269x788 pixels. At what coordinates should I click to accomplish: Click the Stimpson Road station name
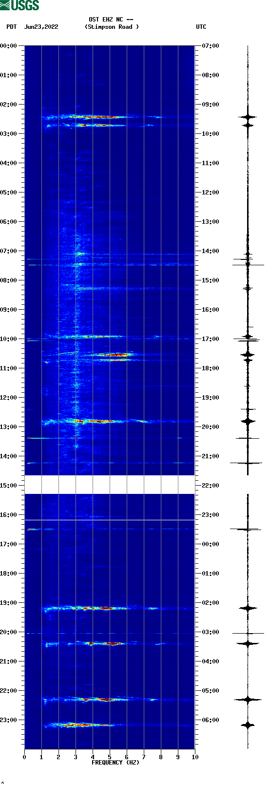click(x=112, y=27)
